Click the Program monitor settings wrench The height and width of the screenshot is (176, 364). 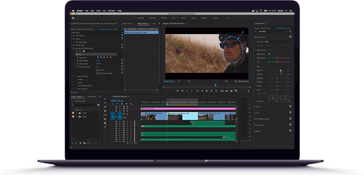[236, 81]
